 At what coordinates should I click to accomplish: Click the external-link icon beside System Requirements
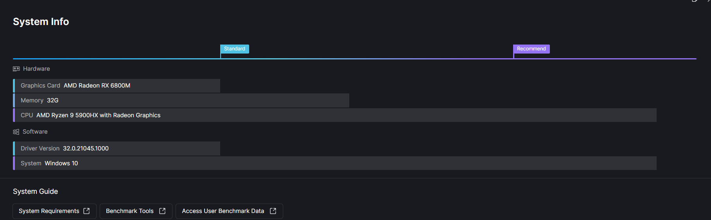pos(87,211)
